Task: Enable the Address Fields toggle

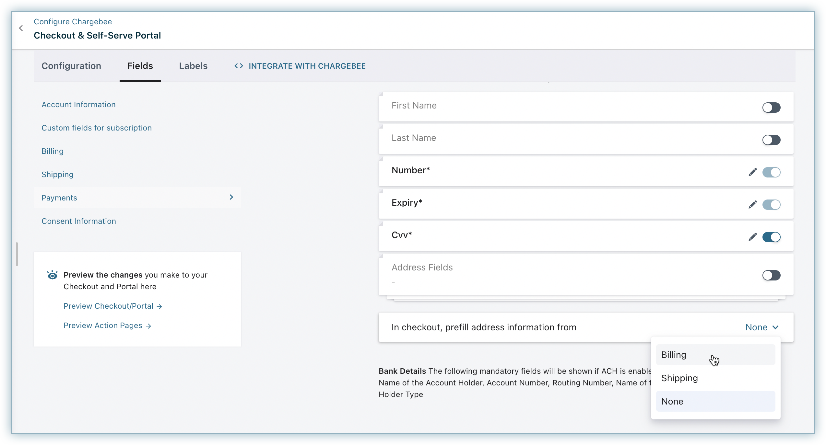Action: (x=771, y=275)
